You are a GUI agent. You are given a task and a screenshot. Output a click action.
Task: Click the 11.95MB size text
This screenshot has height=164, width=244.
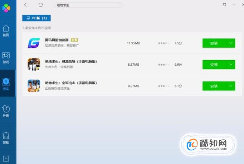[x=133, y=43]
